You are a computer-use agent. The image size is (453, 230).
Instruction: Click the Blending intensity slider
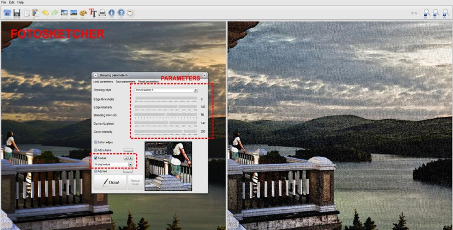tap(166, 115)
